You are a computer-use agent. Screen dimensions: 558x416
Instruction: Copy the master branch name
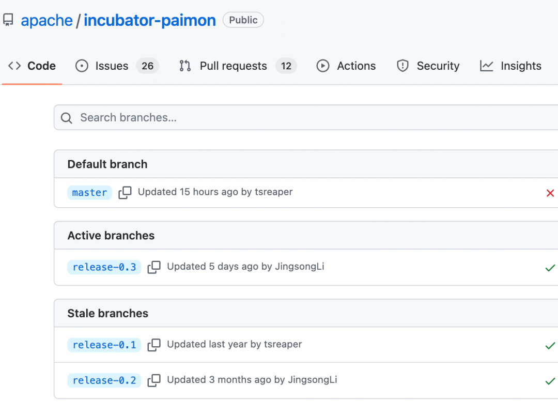pos(125,193)
